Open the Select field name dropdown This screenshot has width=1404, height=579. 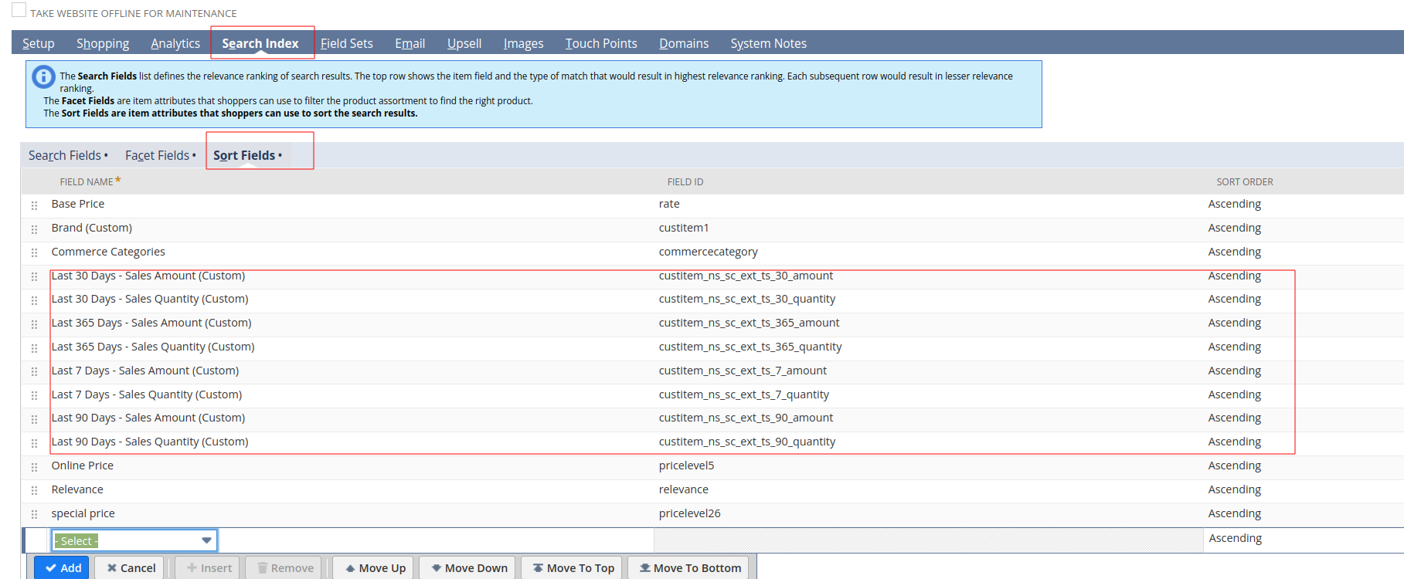point(134,540)
